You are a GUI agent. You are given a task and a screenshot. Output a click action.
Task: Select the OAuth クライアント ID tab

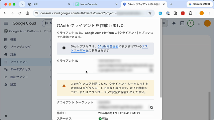click(x=143, y=4)
